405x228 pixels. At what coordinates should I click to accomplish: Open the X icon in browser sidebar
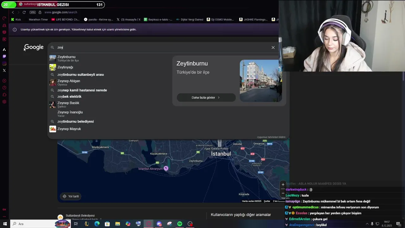tap(4, 70)
